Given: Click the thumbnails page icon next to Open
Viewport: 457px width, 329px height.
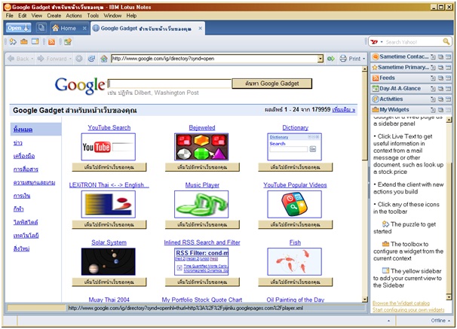Looking at the screenshot, I should coord(41,28).
